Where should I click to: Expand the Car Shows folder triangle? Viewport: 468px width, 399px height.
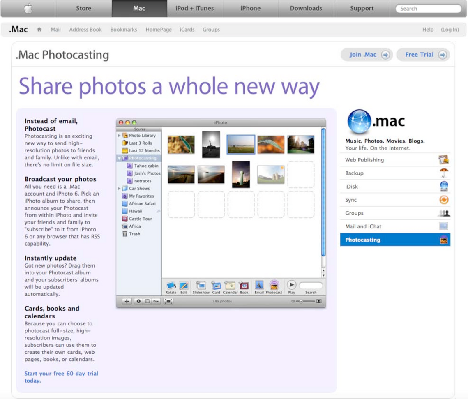pyautogui.click(x=119, y=189)
